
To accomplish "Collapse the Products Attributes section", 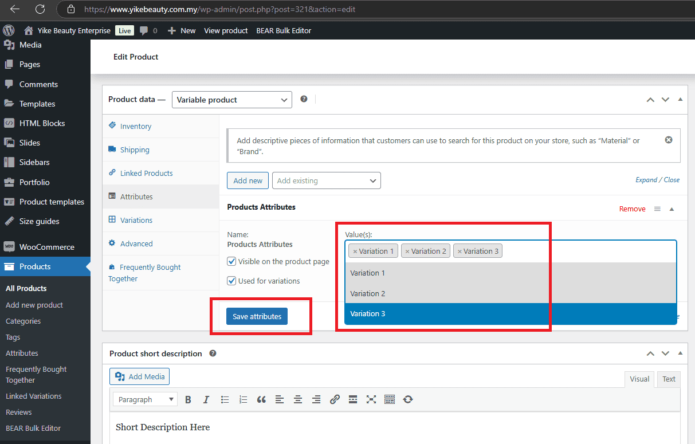I will pyautogui.click(x=672, y=209).
